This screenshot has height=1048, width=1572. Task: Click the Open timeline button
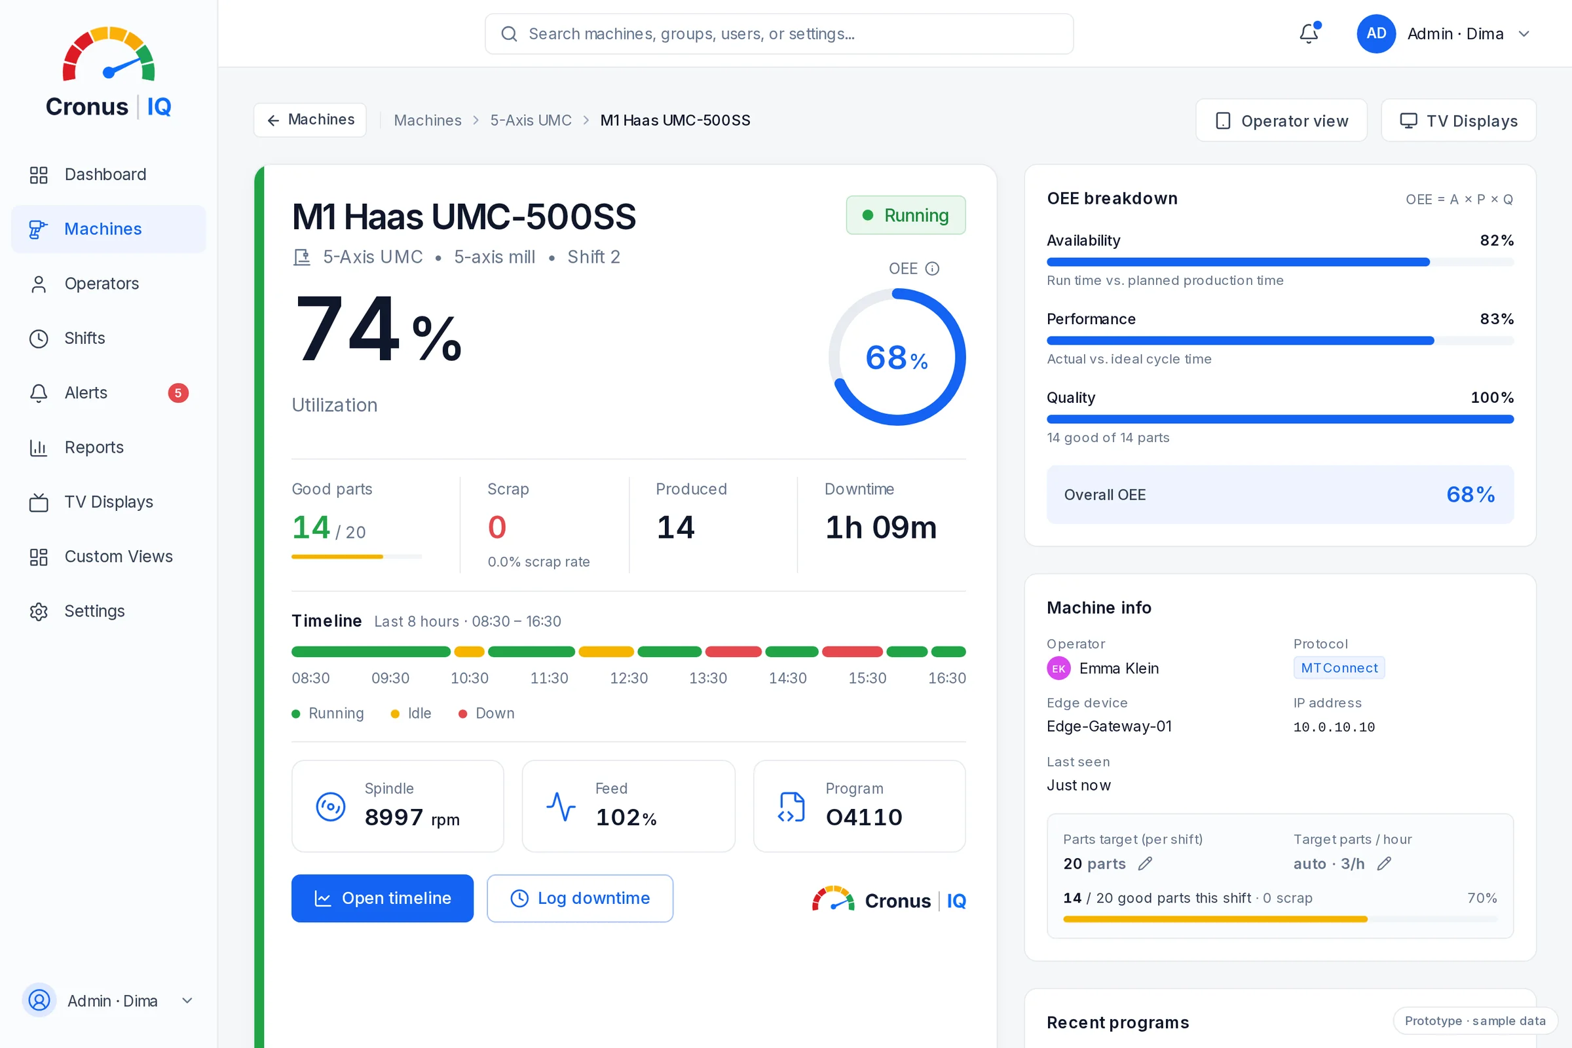pos(383,898)
